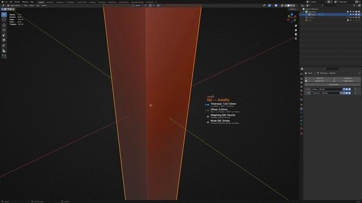Open the Offset modifier extra options dropdown
Screen dimensions: 362x203
point(352,89)
